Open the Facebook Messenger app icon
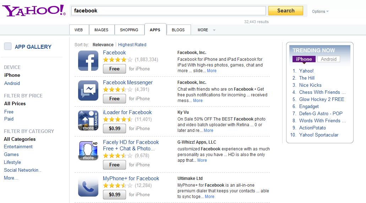Image resolution: width=366 pixels, height=203 pixels. (x=88, y=91)
